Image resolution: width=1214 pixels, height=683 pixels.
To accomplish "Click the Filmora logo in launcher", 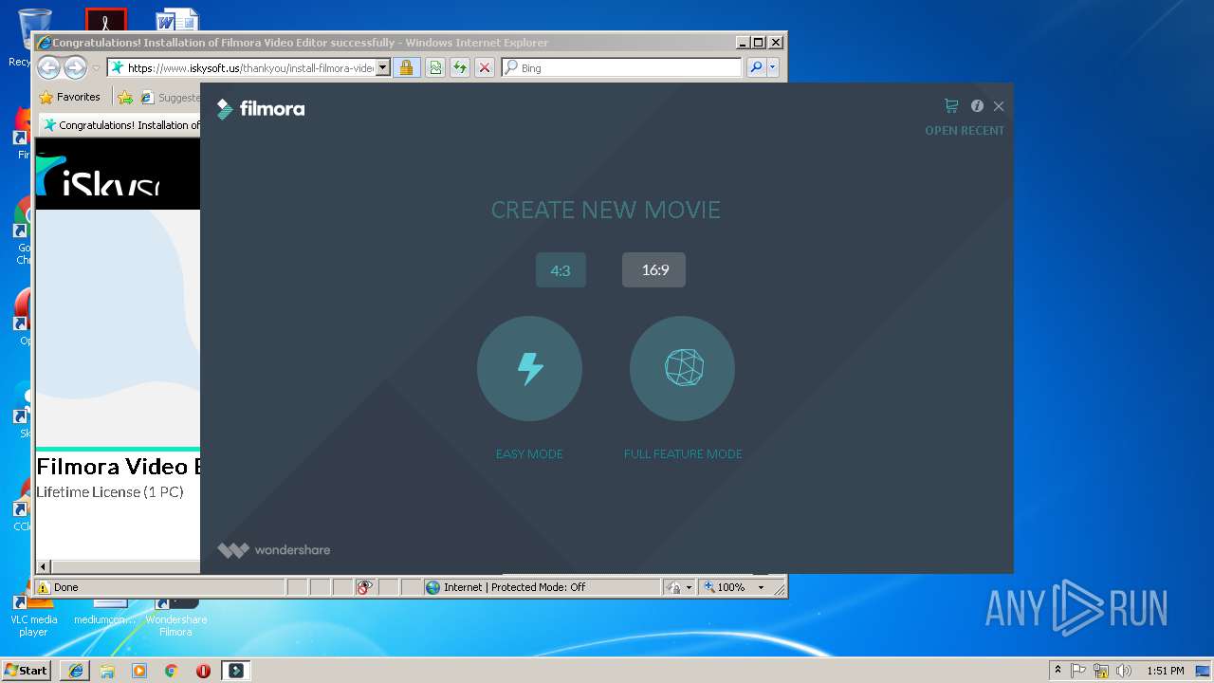I will pos(261,109).
